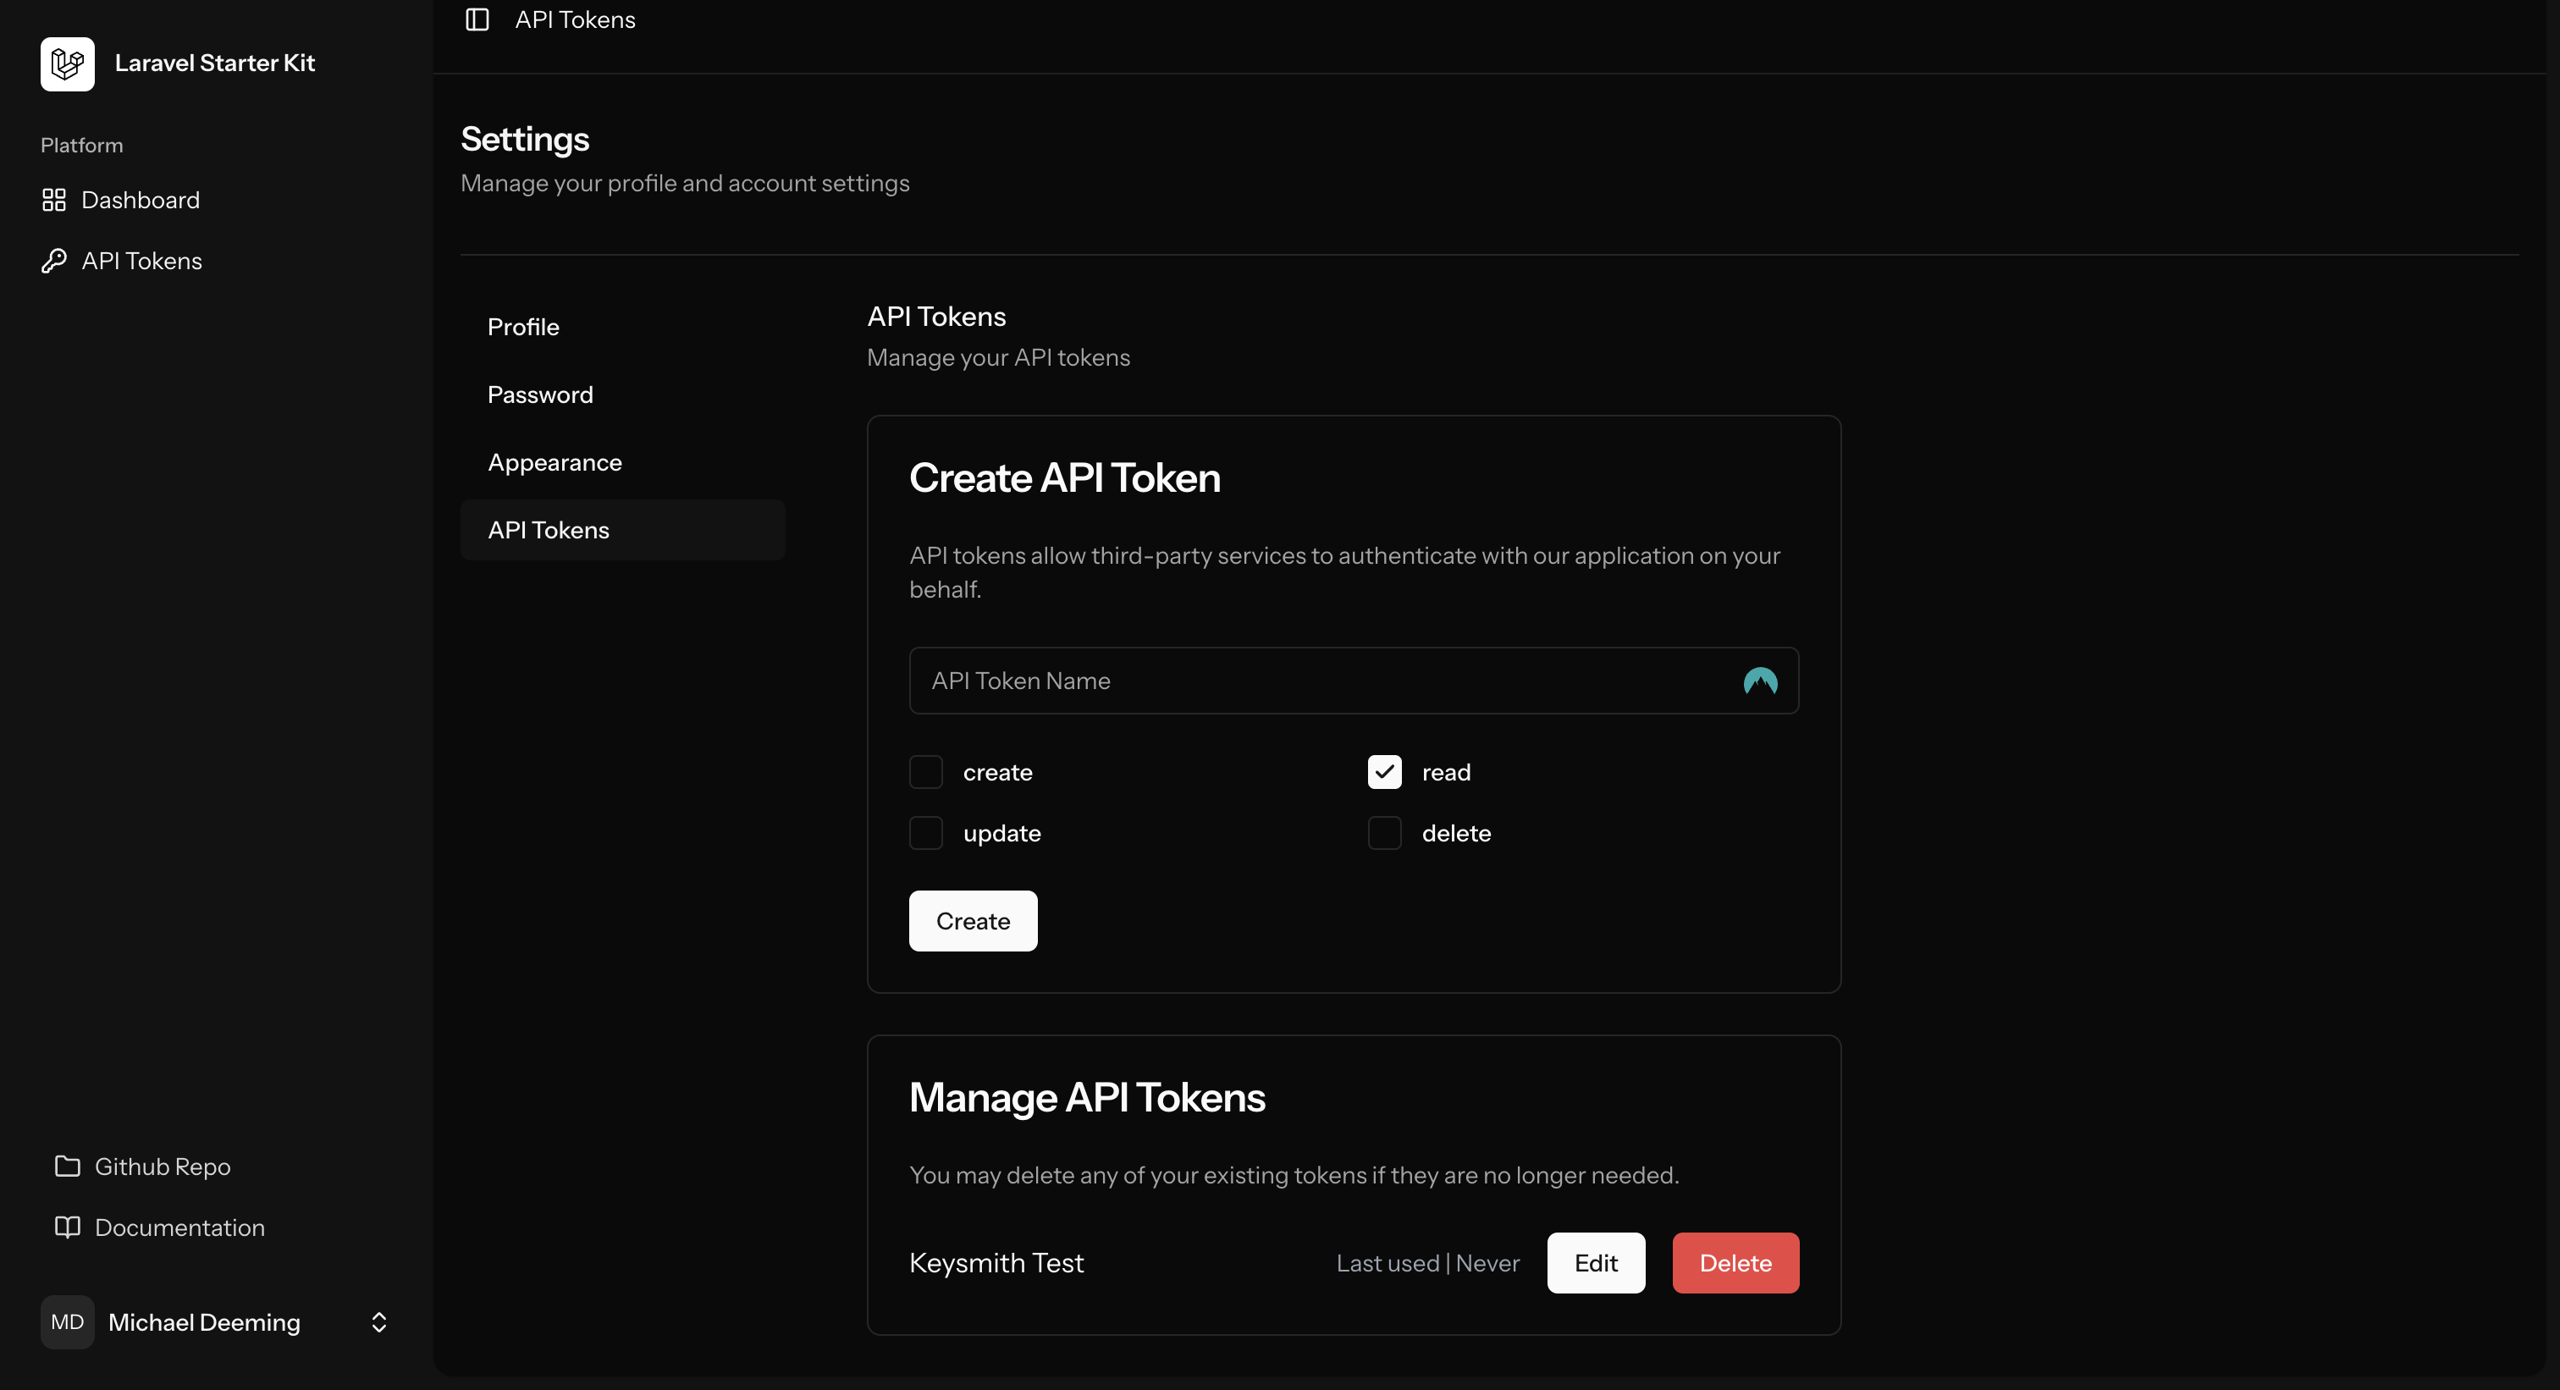This screenshot has width=2560, height=1390.
Task: Open the Profile settings tab
Action: (x=524, y=327)
